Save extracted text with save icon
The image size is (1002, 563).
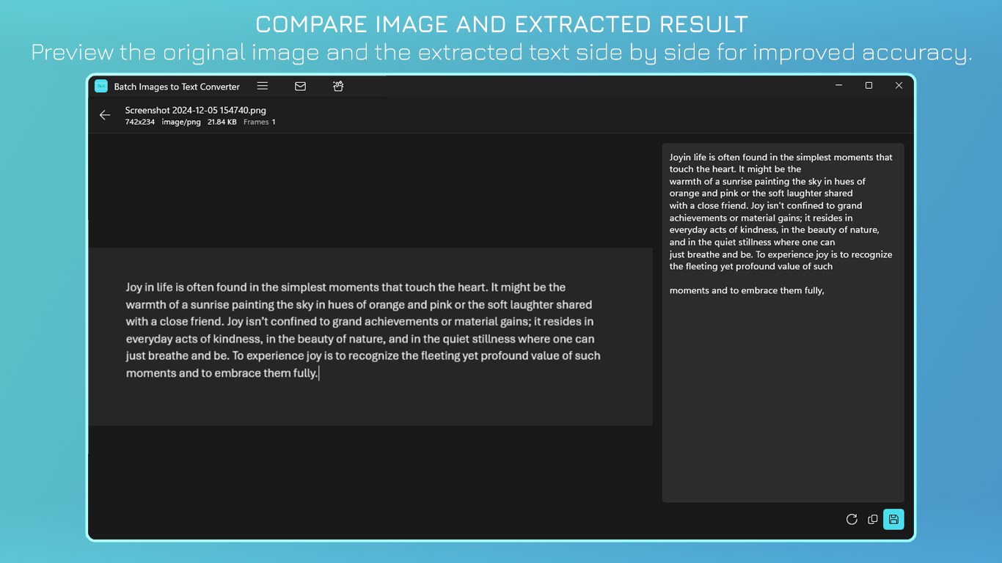click(893, 519)
